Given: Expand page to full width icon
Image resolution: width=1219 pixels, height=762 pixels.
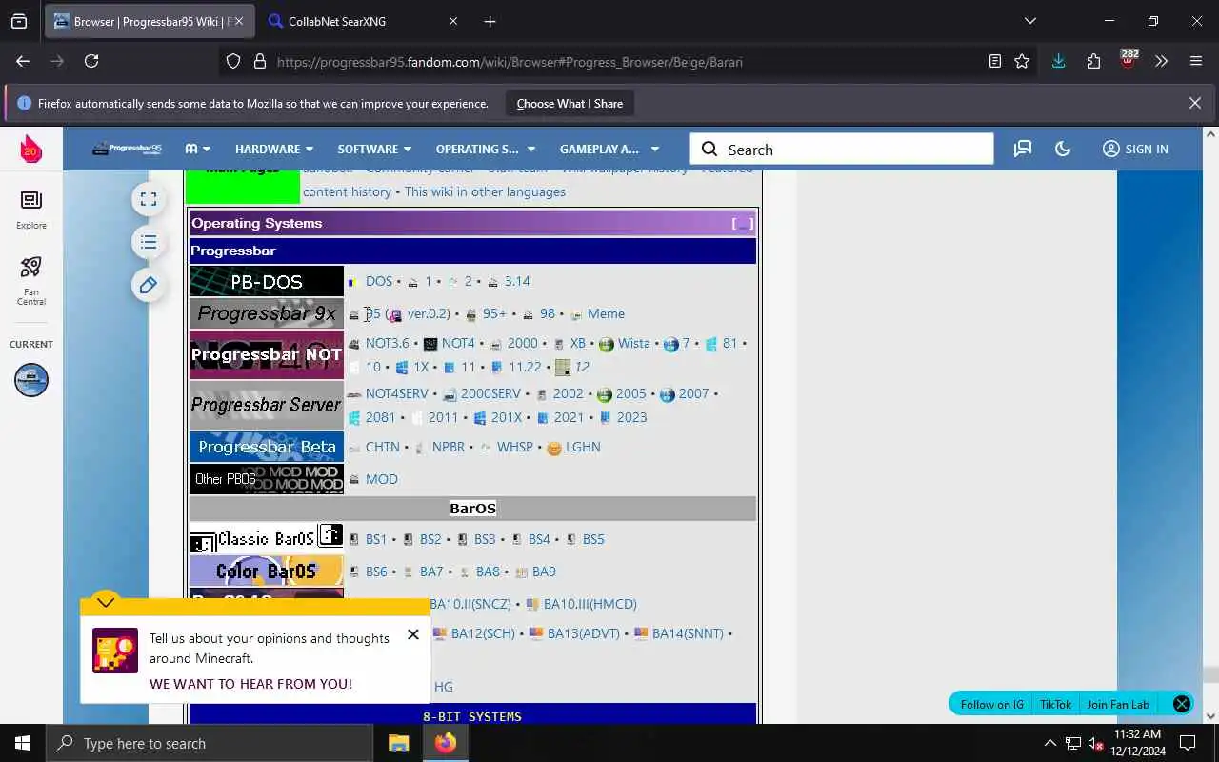Looking at the screenshot, I should point(149,199).
